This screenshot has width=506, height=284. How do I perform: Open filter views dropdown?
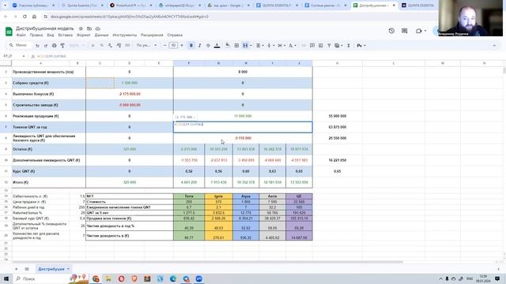coord(338,46)
